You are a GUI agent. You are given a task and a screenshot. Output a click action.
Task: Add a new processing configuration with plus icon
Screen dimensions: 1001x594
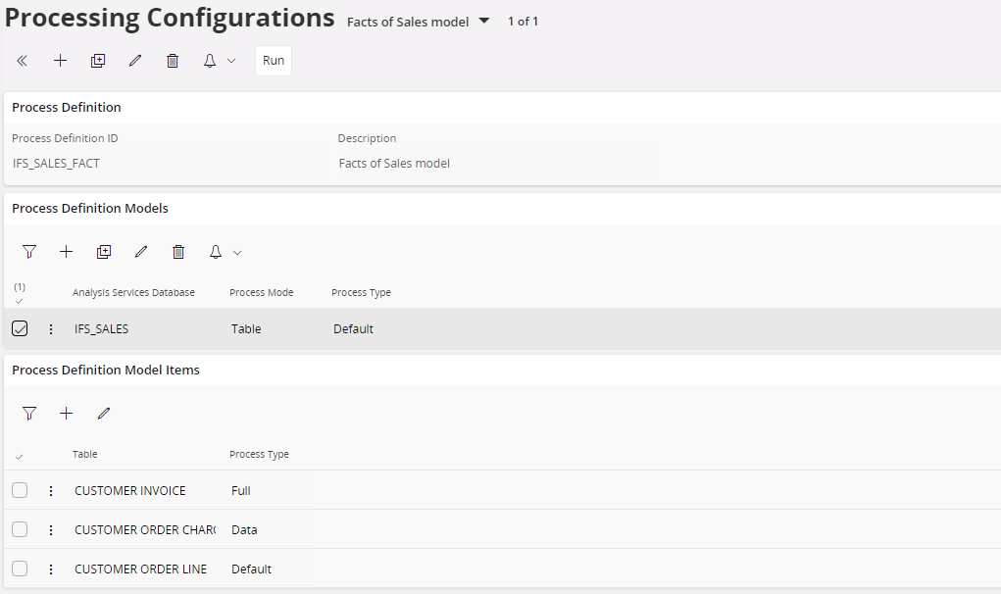[60, 60]
